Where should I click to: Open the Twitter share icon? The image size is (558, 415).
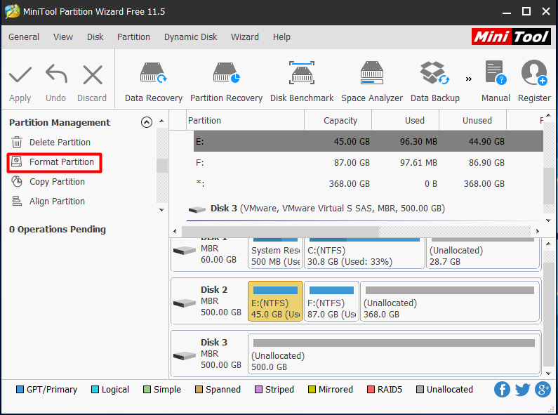(522, 390)
